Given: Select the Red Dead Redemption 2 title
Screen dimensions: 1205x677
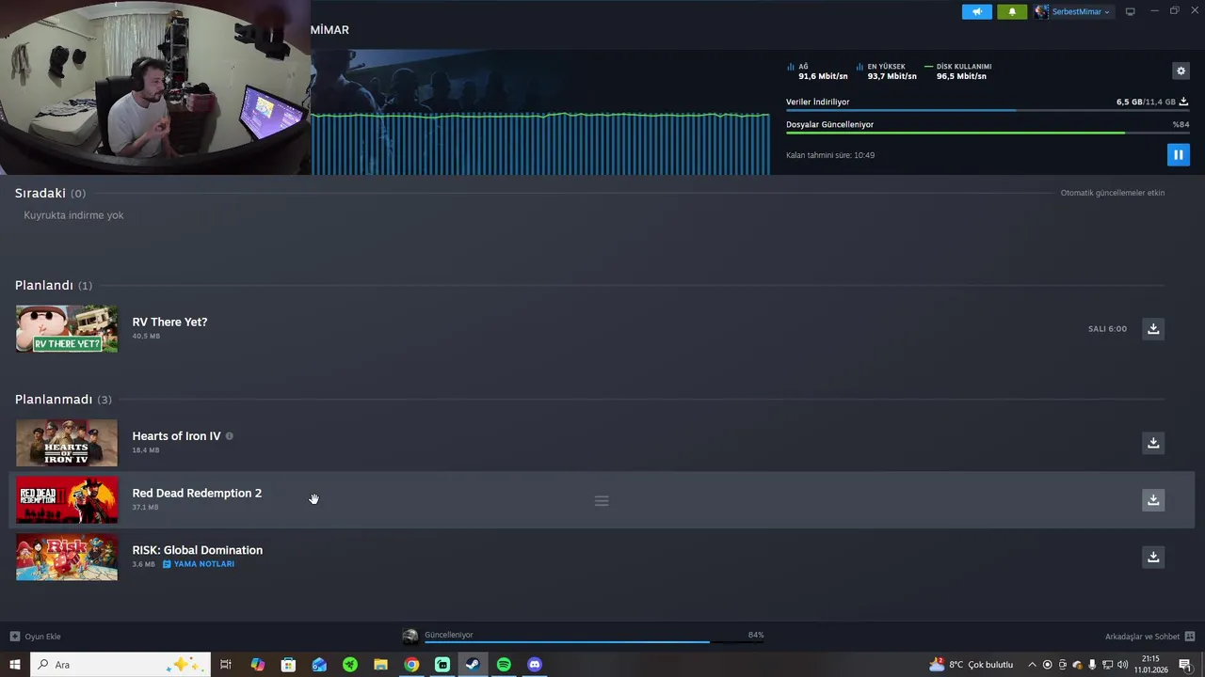Looking at the screenshot, I should [x=197, y=493].
